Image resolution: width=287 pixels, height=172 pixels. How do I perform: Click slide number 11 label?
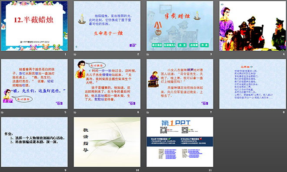coord(210,170)
